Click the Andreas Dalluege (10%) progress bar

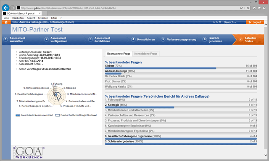click(x=181, y=73)
